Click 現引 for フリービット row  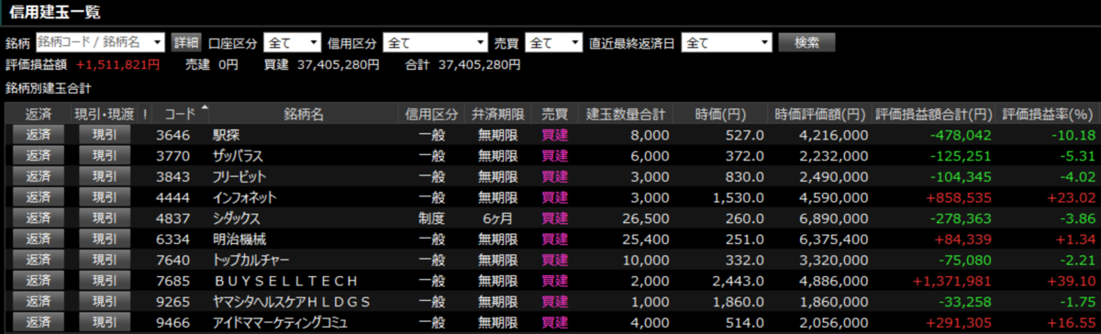click(x=105, y=176)
